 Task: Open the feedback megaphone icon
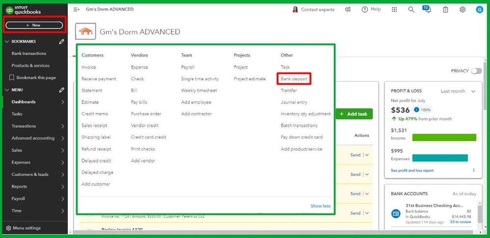point(348,10)
